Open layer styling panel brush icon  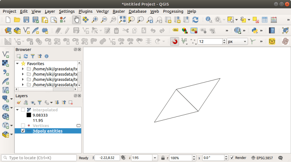19,102
